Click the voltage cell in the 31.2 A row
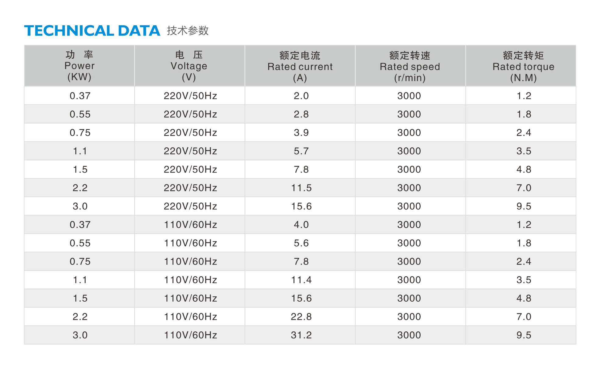The image size is (612, 371). coord(190,335)
